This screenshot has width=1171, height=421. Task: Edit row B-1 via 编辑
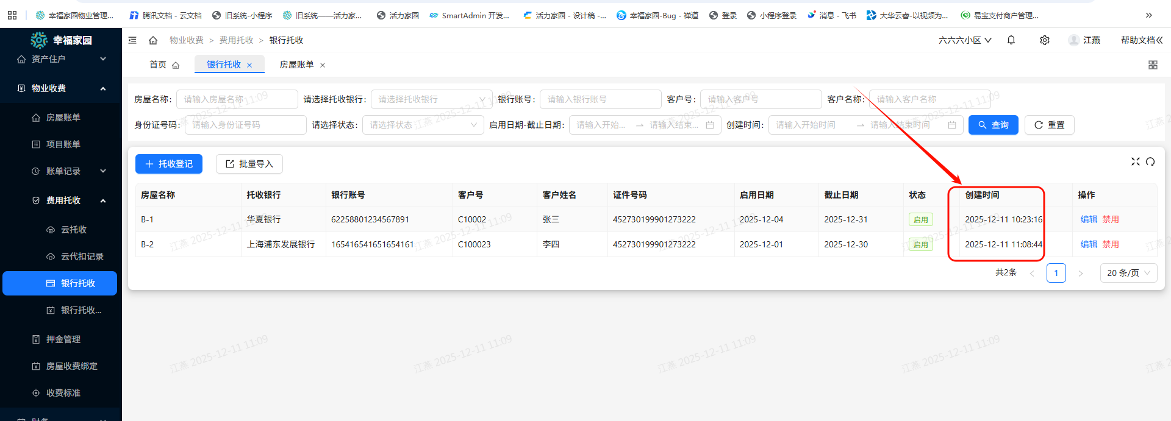click(1089, 219)
